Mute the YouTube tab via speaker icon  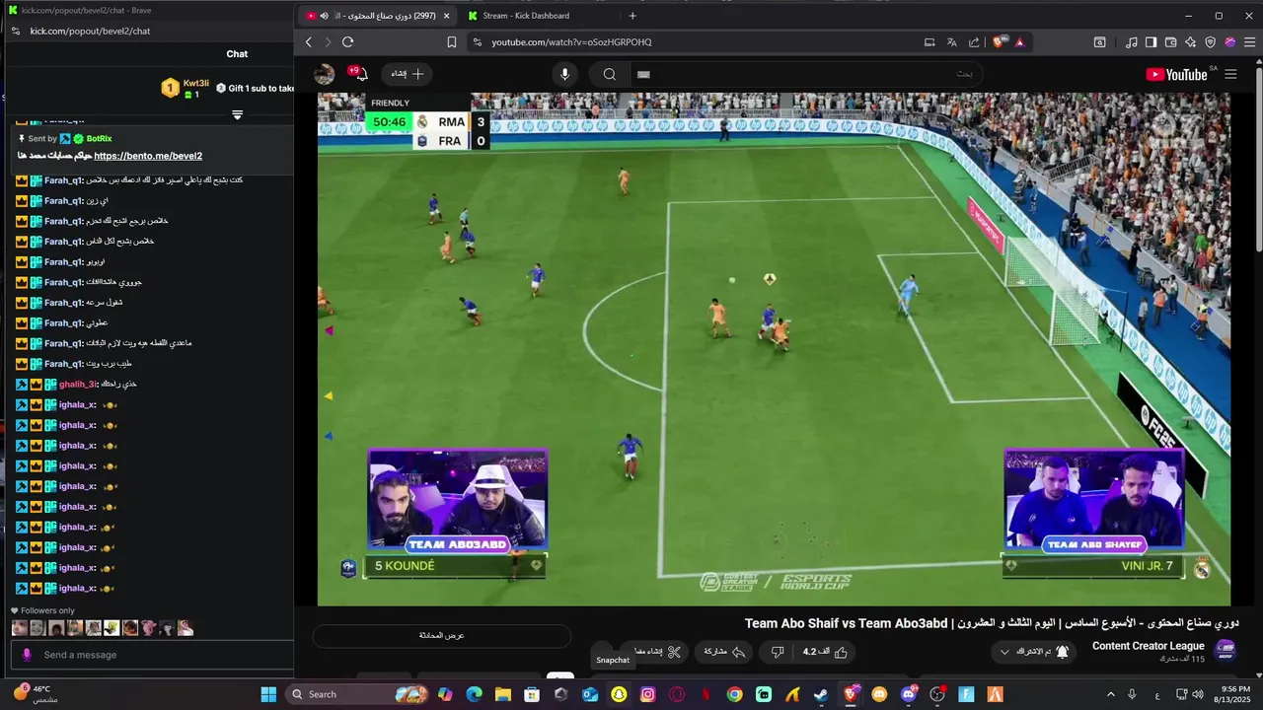tap(324, 16)
